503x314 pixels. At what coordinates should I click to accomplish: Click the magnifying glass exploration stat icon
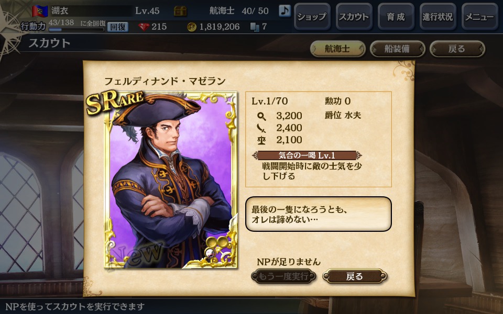coord(261,116)
